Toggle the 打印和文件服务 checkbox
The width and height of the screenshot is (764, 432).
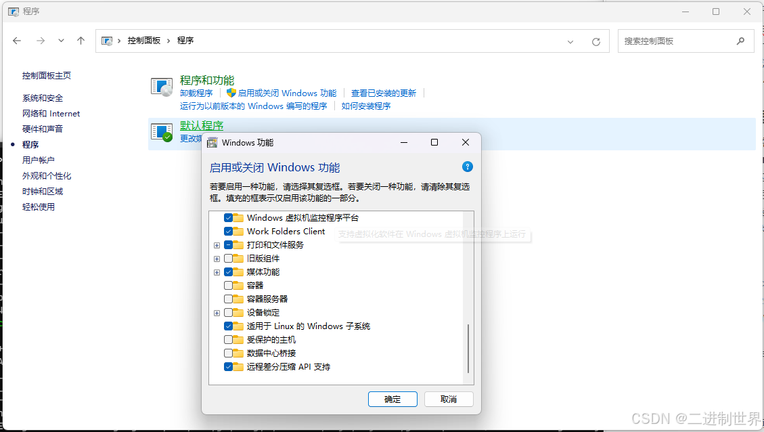[228, 245]
